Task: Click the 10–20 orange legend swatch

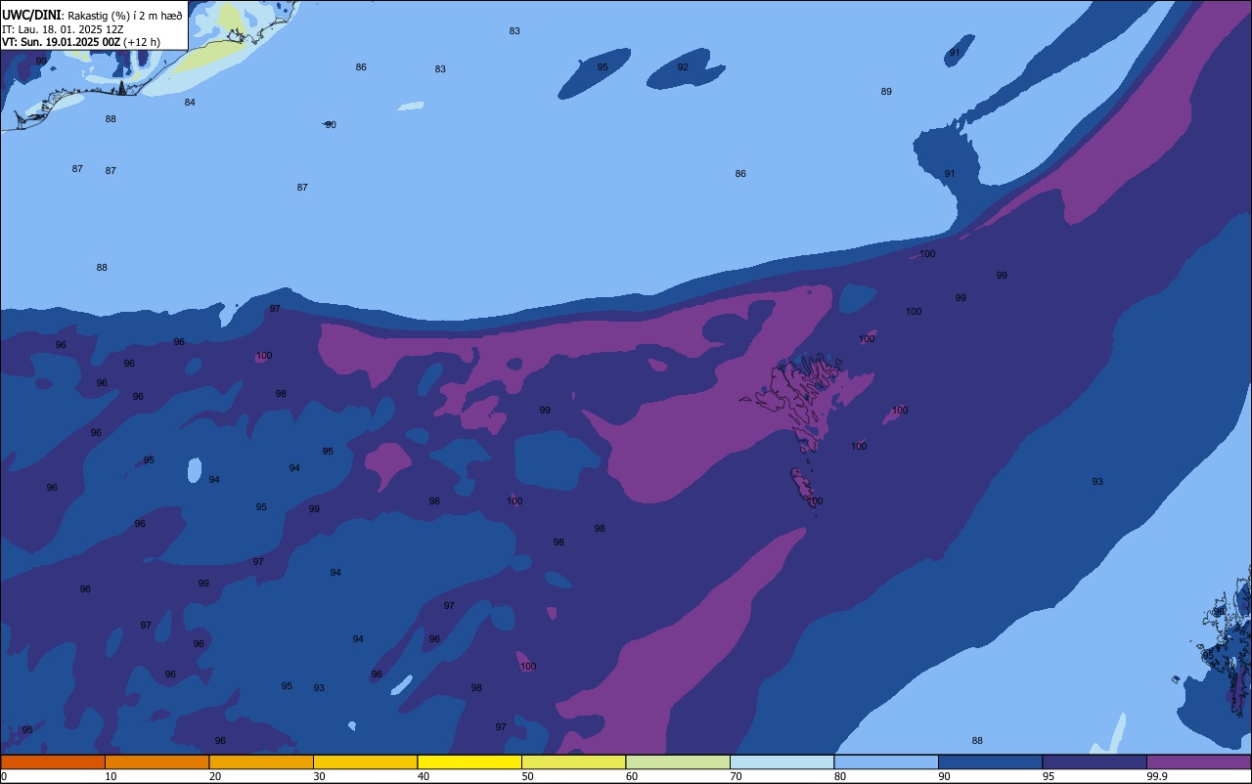Action: point(156,762)
